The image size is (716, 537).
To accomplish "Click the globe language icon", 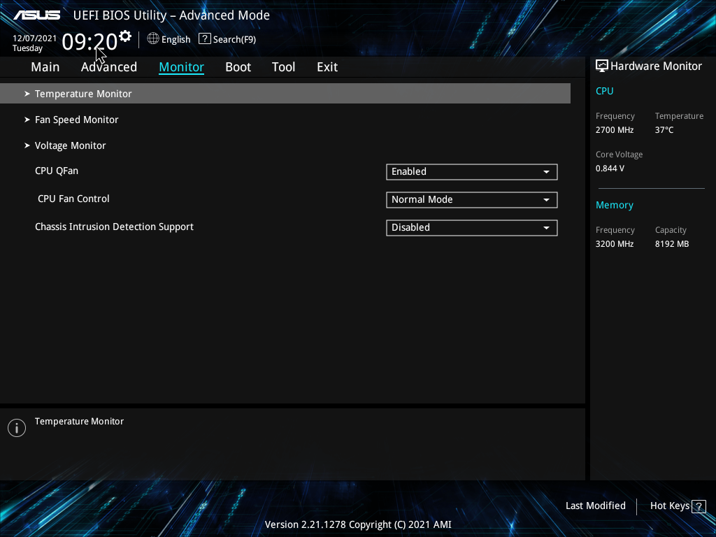I will 153,39.
